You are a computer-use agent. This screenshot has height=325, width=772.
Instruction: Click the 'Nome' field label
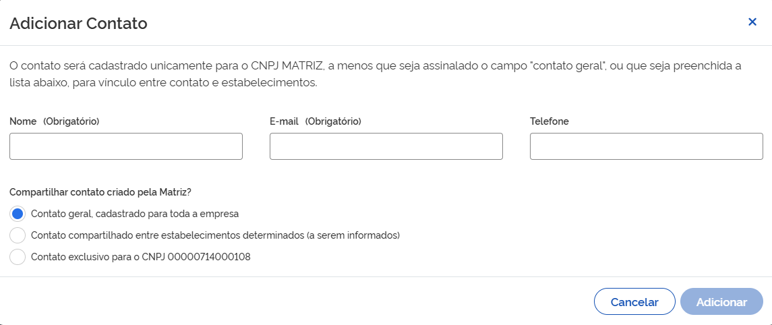coord(23,121)
